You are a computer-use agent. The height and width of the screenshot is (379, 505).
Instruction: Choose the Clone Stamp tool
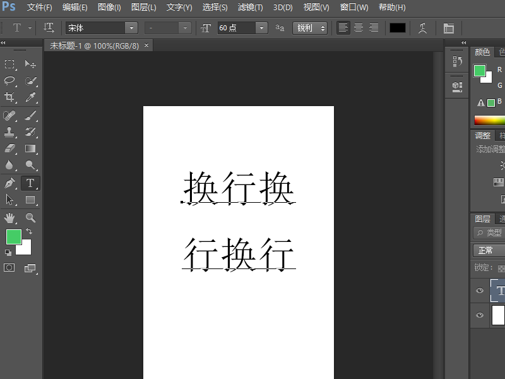point(9,132)
